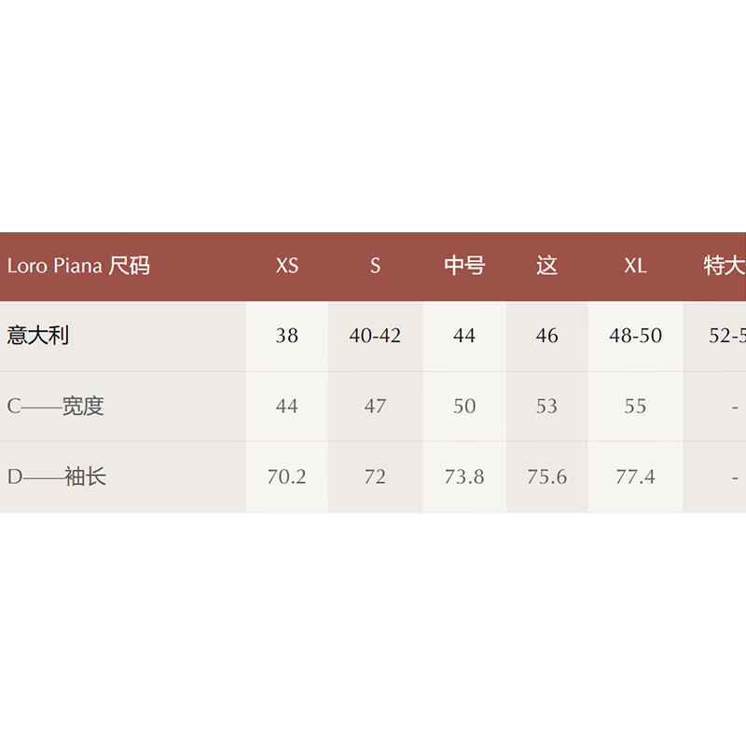
Task: Click the 这 column header
Action: tap(546, 265)
